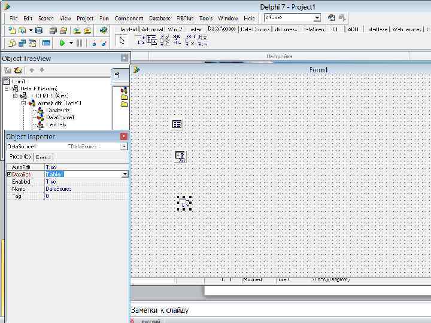Click the Set debug desktop icon
The width and height of the screenshot is (431, 323).
coord(342,18)
